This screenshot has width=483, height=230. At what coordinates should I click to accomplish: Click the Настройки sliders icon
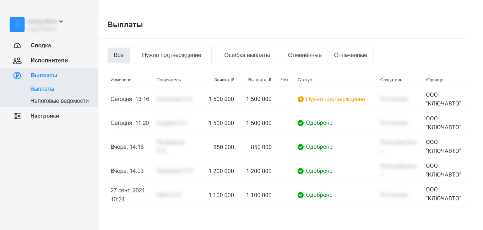tap(17, 116)
